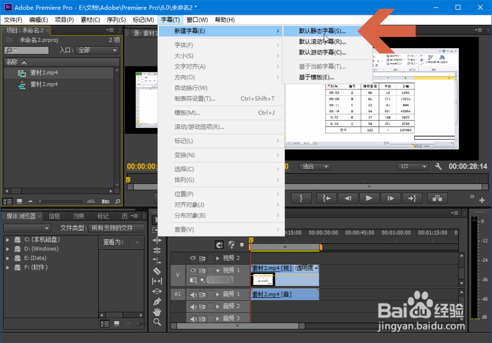Switch to the 信息 tab
492x343 pixels.
[54, 216]
